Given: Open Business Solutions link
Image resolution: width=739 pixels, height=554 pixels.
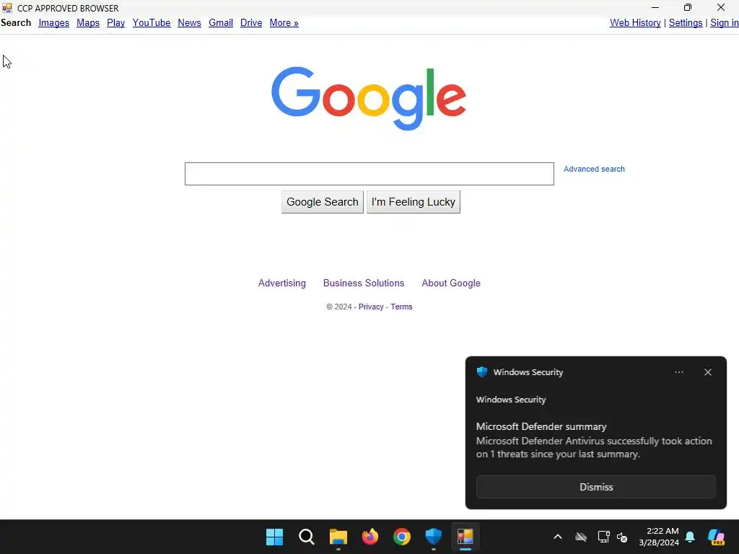Looking at the screenshot, I should coord(364,283).
